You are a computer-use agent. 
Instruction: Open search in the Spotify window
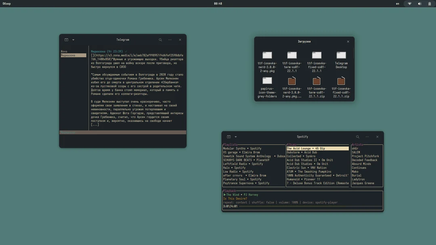357,137
